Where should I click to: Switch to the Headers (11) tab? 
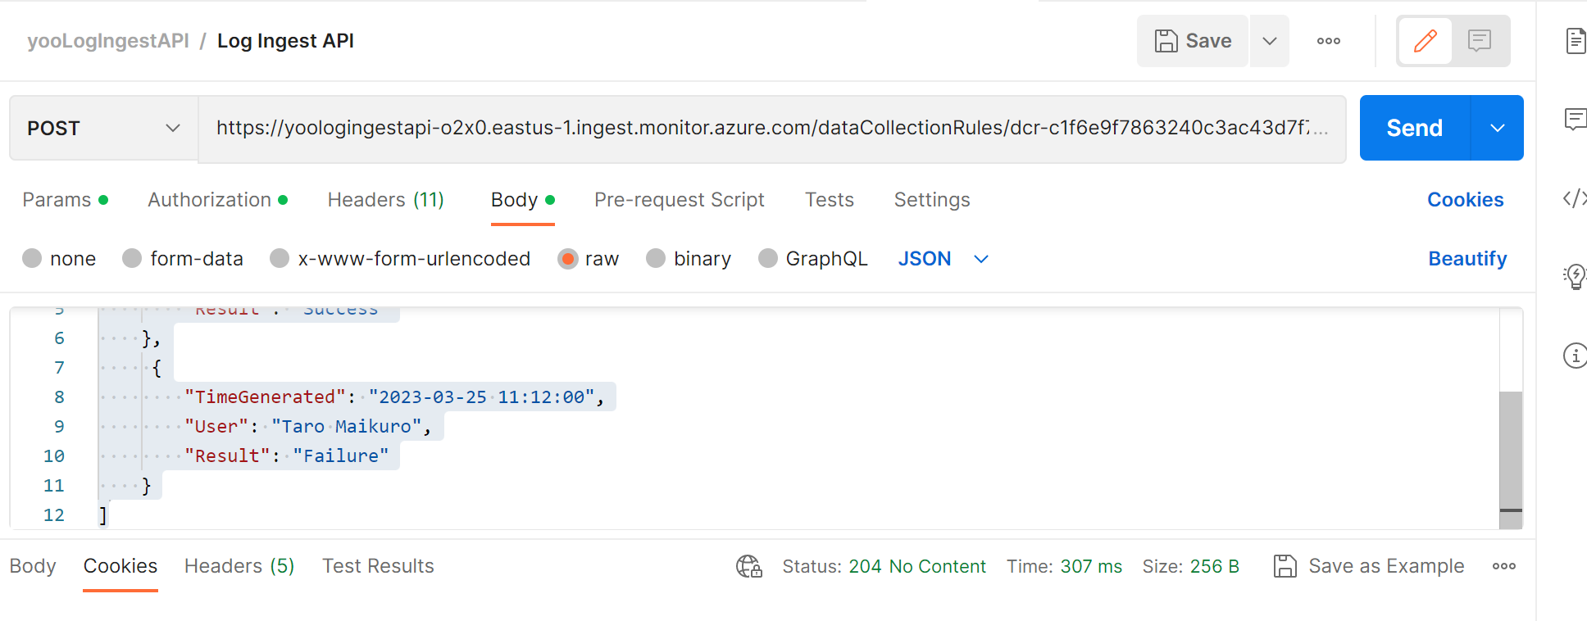point(385,199)
